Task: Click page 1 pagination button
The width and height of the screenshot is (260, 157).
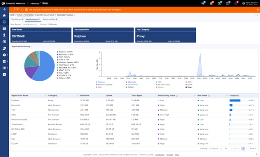Action: (243, 149)
